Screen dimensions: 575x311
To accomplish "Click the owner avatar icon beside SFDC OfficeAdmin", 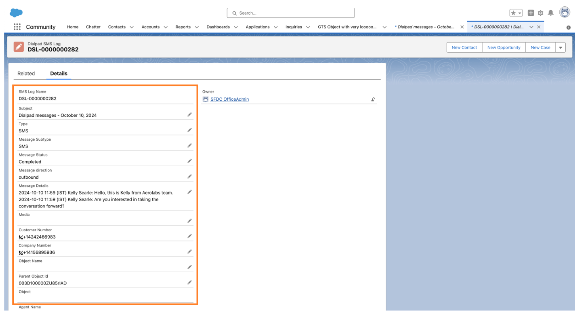I will (x=205, y=99).
